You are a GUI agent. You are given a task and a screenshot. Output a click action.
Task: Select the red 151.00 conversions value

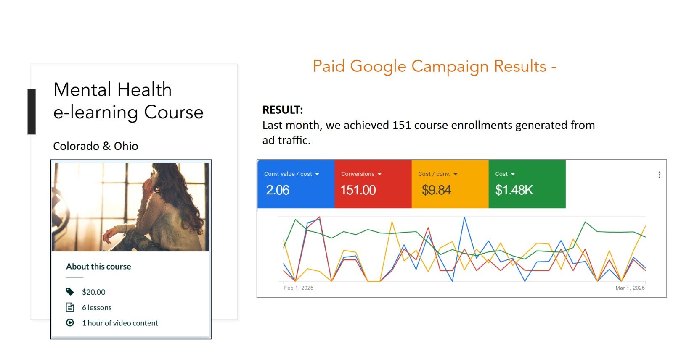358,190
